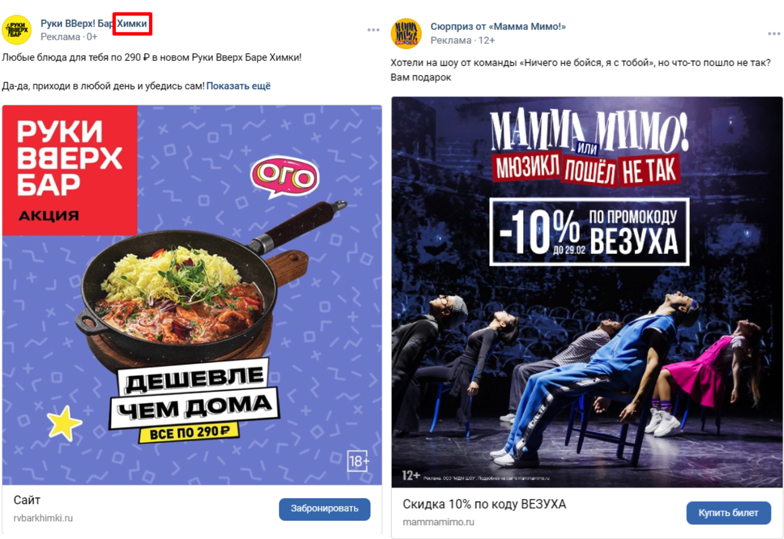Click the Сайт caption under the bar ad

[x=27, y=500]
